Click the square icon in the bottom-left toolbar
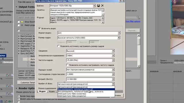The width and height of the screenshot is (184, 103). tap(2, 101)
